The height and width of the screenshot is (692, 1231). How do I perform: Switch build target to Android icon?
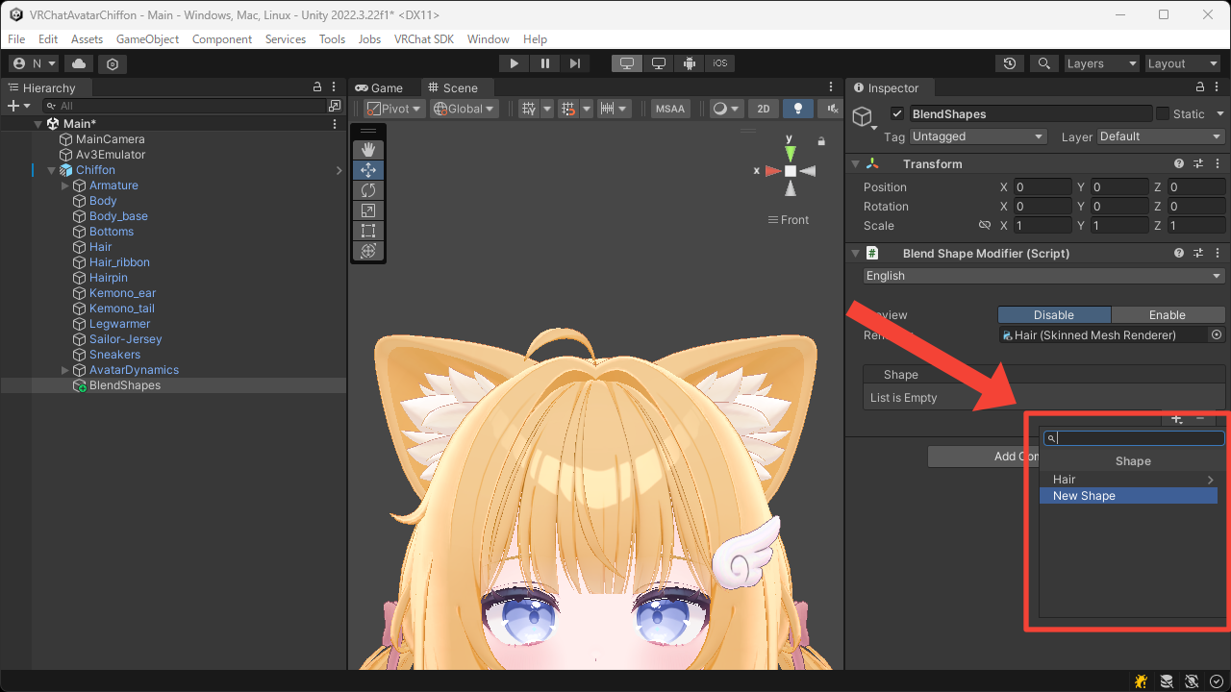coord(690,63)
